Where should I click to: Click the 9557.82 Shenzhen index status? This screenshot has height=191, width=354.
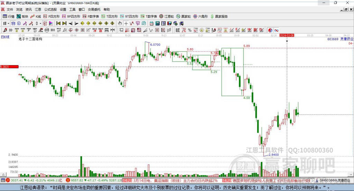pyautogui.click(x=77, y=180)
